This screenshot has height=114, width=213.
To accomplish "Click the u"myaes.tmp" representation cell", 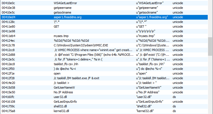I will click(146, 36).
